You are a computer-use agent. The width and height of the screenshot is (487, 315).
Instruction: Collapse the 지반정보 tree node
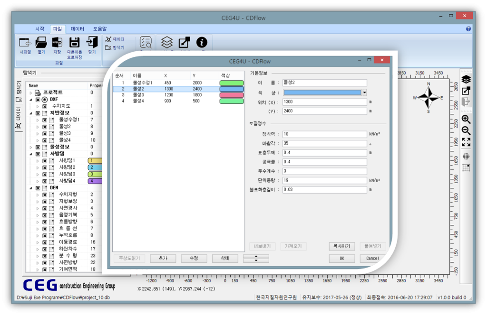(31, 113)
